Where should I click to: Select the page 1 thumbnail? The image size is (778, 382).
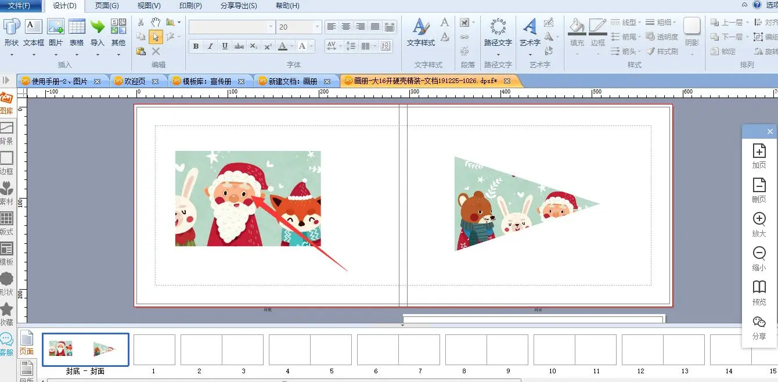(x=154, y=350)
